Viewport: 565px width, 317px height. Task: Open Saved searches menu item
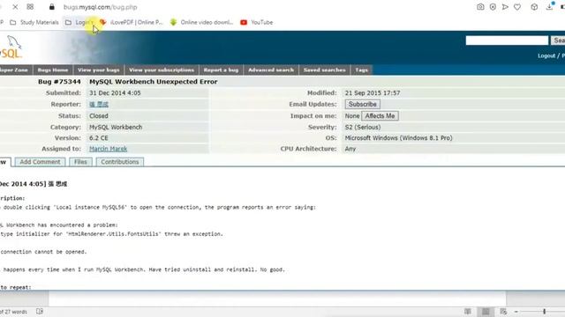click(x=324, y=70)
